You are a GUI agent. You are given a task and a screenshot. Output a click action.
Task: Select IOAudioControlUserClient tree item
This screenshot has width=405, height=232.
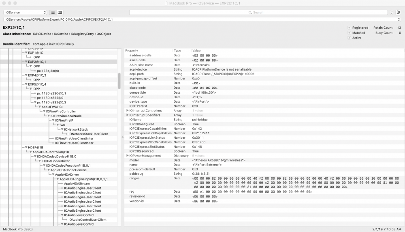(x=87, y=219)
